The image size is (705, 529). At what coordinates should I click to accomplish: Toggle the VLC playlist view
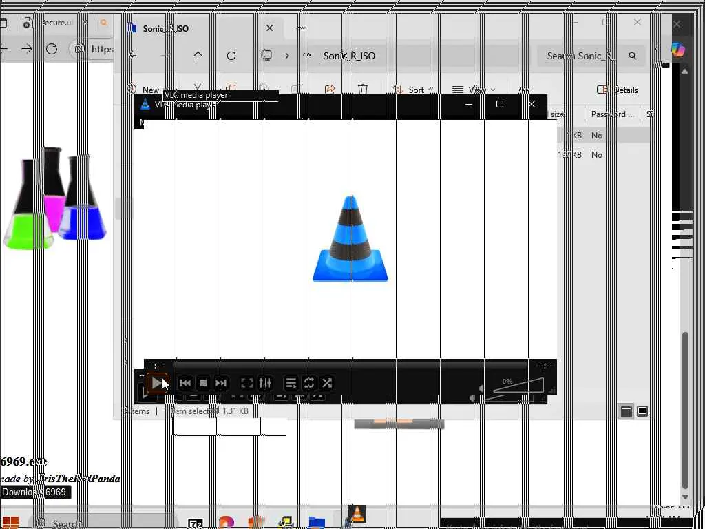coord(291,383)
